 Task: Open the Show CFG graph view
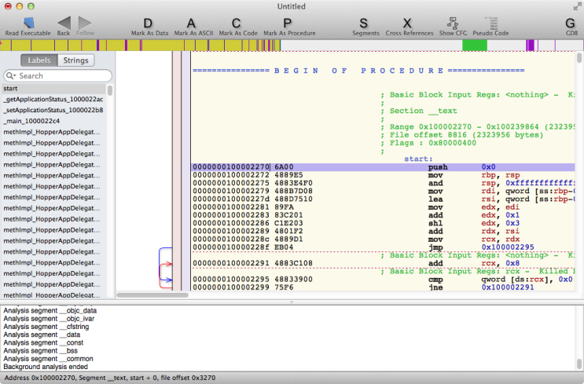tap(453, 23)
